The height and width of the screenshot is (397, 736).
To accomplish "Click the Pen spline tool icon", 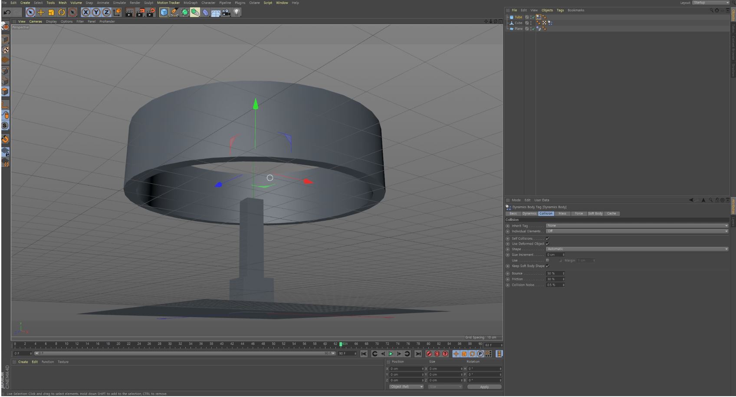I will click(174, 12).
